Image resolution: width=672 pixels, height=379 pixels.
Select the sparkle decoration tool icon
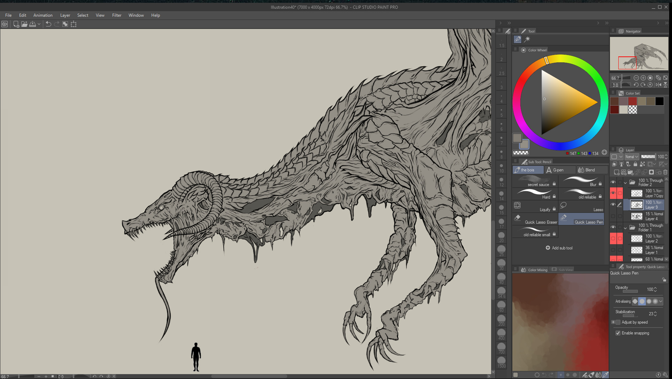click(x=527, y=39)
